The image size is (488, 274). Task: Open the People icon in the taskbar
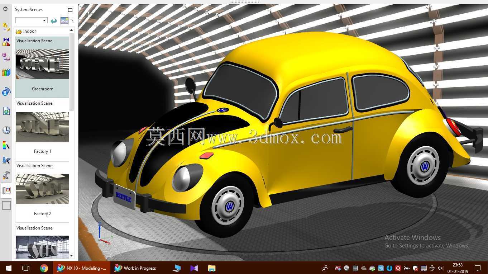pyautogui.click(x=325, y=268)
